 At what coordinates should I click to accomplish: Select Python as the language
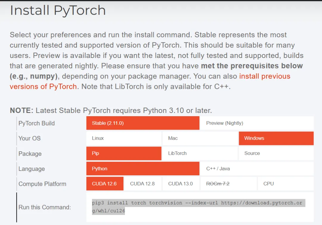point(143,169)
